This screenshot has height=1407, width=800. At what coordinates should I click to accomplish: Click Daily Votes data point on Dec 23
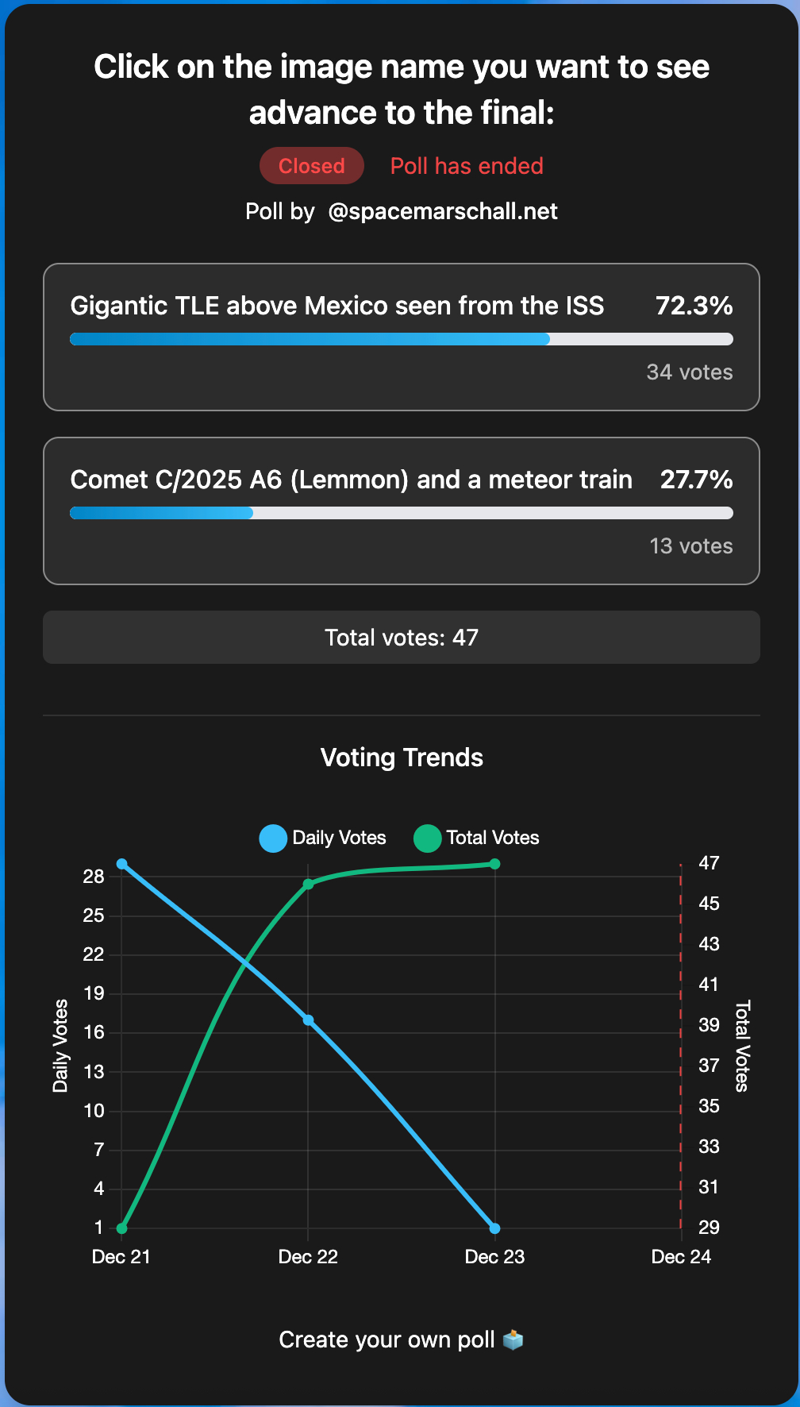(494, 1228)
